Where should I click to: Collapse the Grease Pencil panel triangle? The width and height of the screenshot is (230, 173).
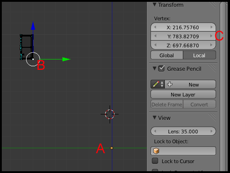pos(155,68)
